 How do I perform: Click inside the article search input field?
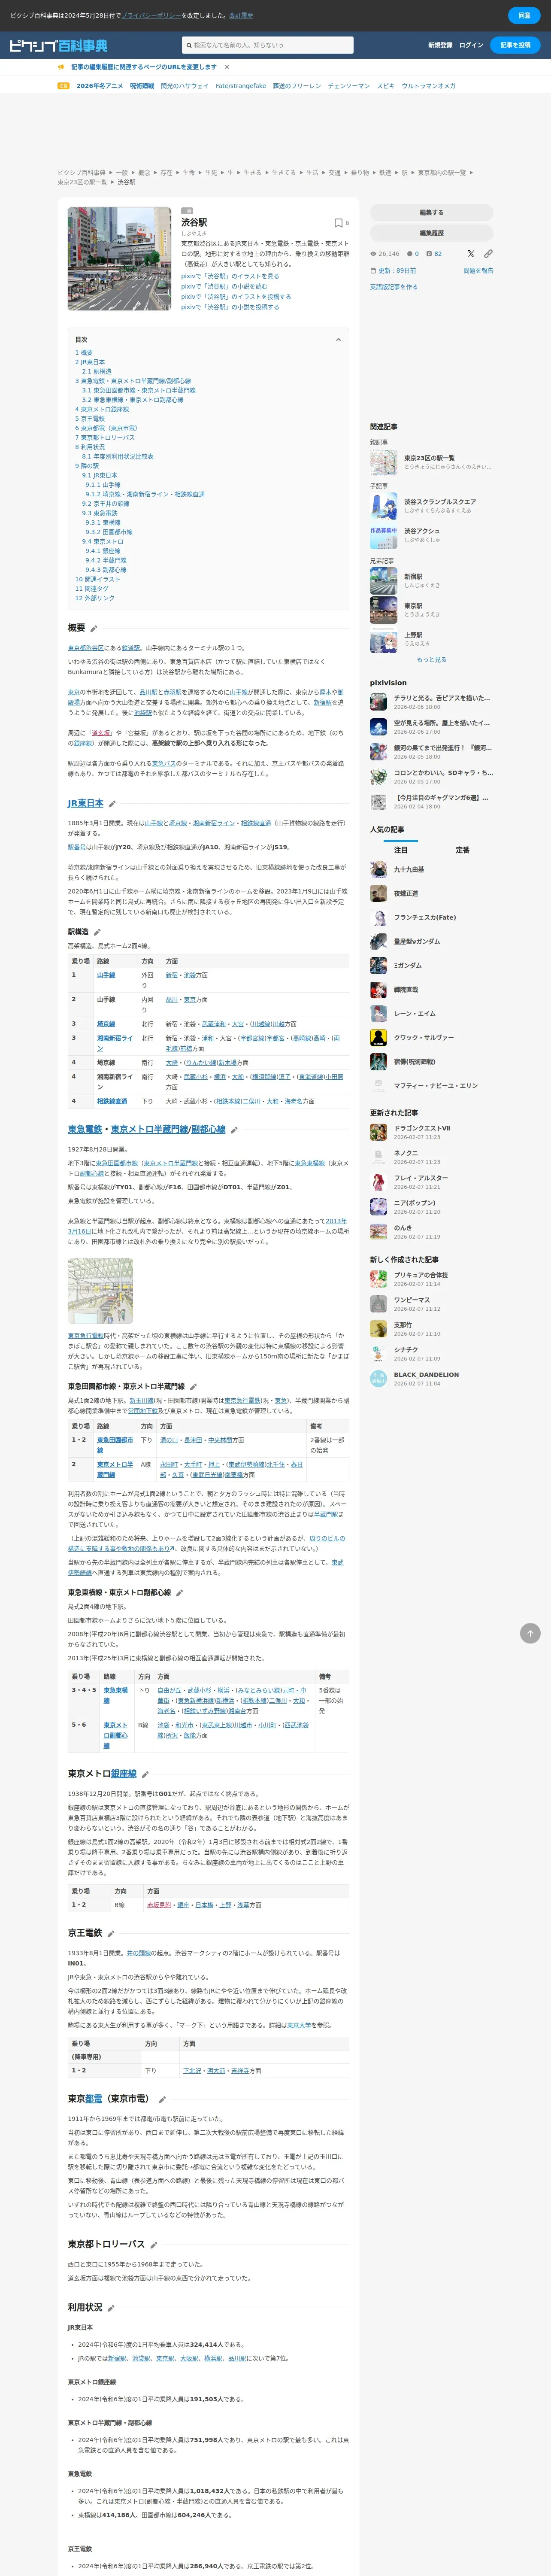point(268,45)
